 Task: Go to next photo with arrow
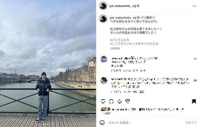tap(91, 64)
